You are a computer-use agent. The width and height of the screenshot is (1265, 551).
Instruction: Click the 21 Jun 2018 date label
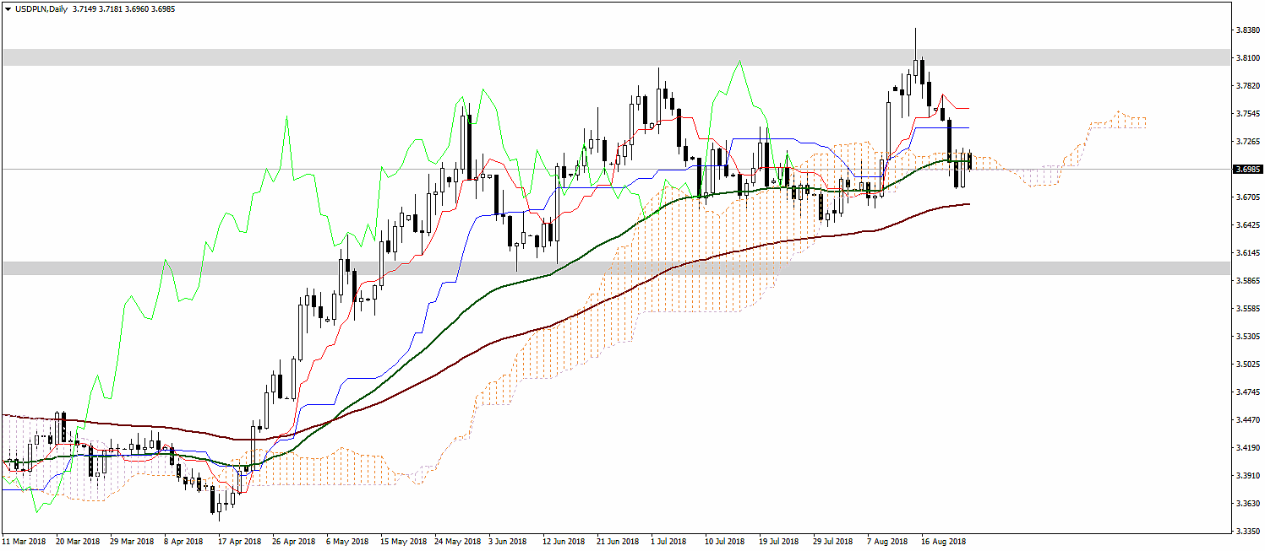tap(619, 541)
